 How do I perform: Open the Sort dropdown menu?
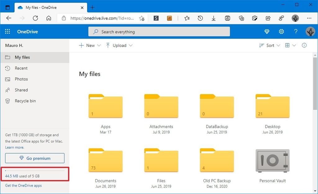coord(268,45)
